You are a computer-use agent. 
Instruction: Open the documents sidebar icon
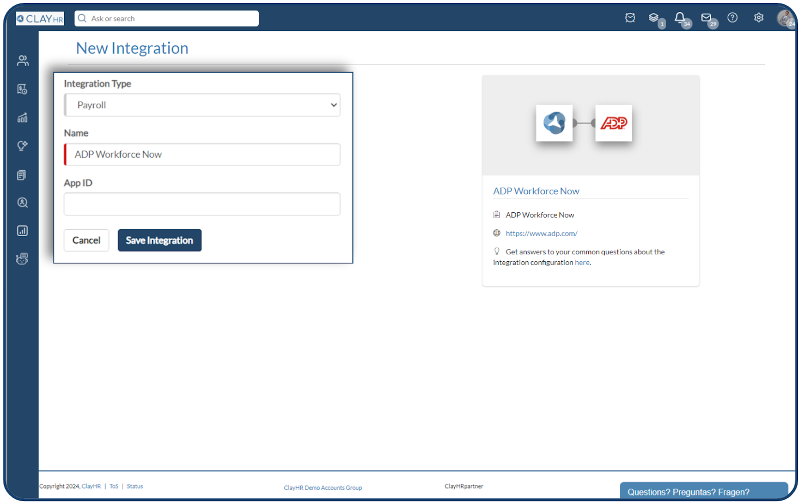click(x=22, y=175)
